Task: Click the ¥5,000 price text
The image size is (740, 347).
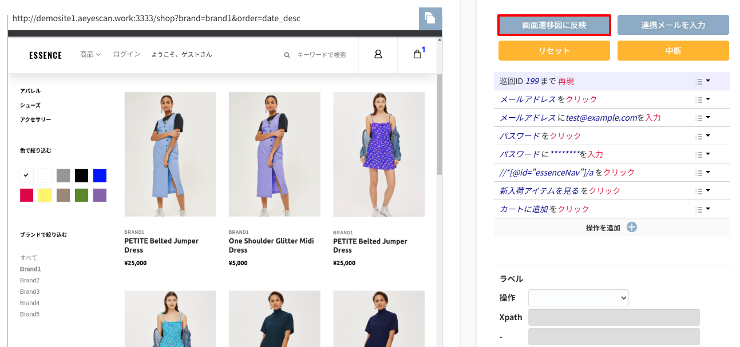Action: [x=238, y=263]
